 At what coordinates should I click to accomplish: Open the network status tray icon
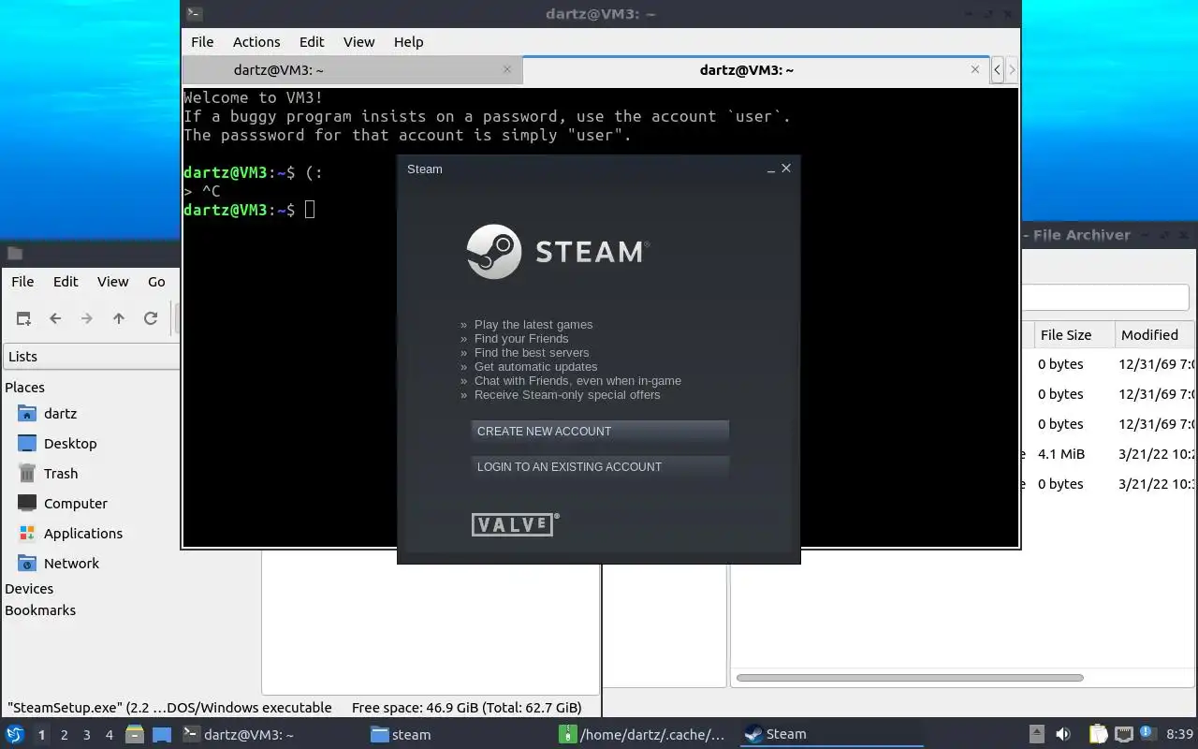tap(1123, 735)
